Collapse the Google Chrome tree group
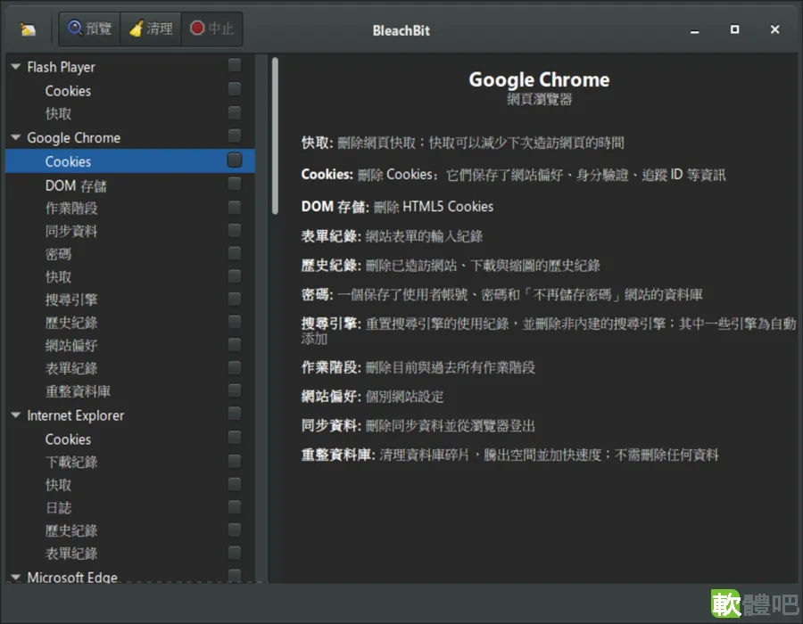 click(16, 137)
